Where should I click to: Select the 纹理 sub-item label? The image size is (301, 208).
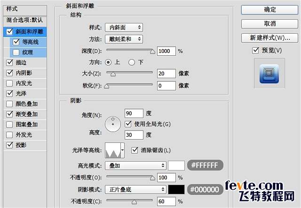coord(28,52)
